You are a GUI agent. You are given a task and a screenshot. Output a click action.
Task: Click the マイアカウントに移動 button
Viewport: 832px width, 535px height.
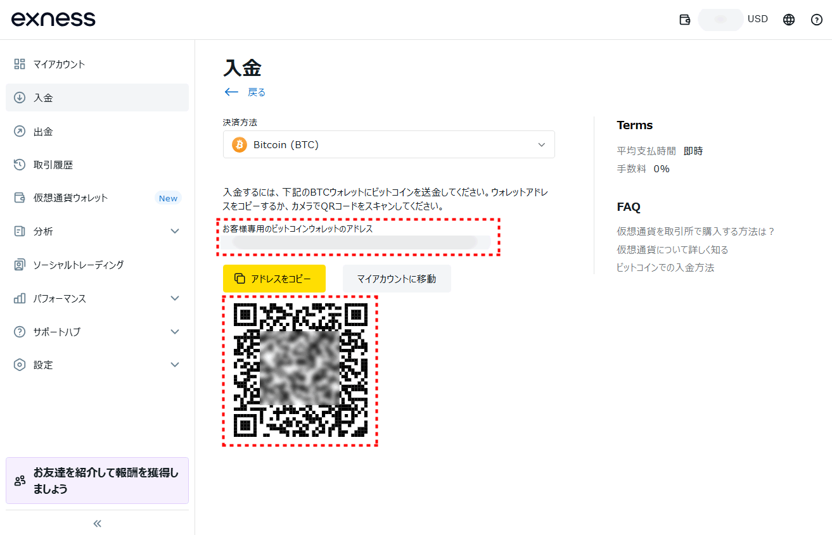pos(397,279)
